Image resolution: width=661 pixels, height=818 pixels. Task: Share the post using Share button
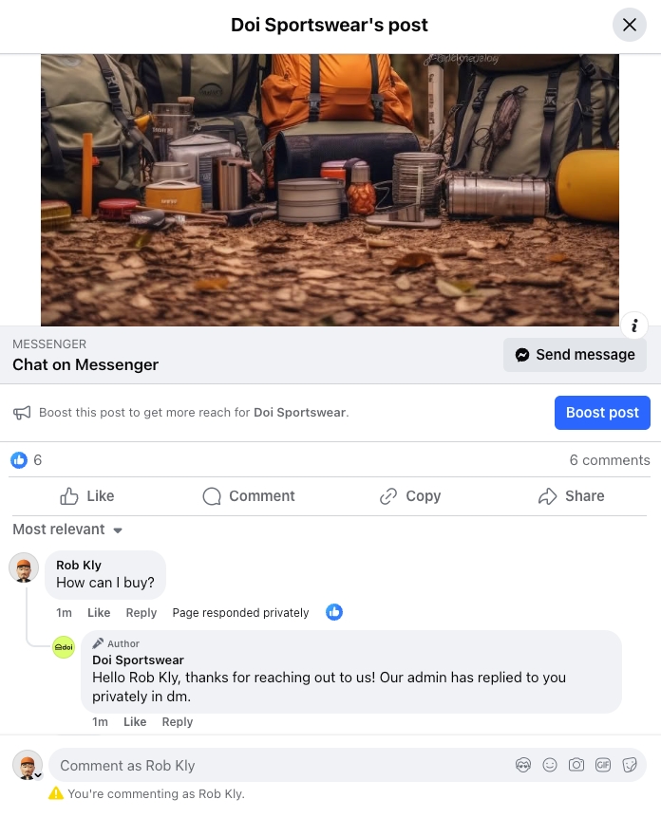pos(571,496)
